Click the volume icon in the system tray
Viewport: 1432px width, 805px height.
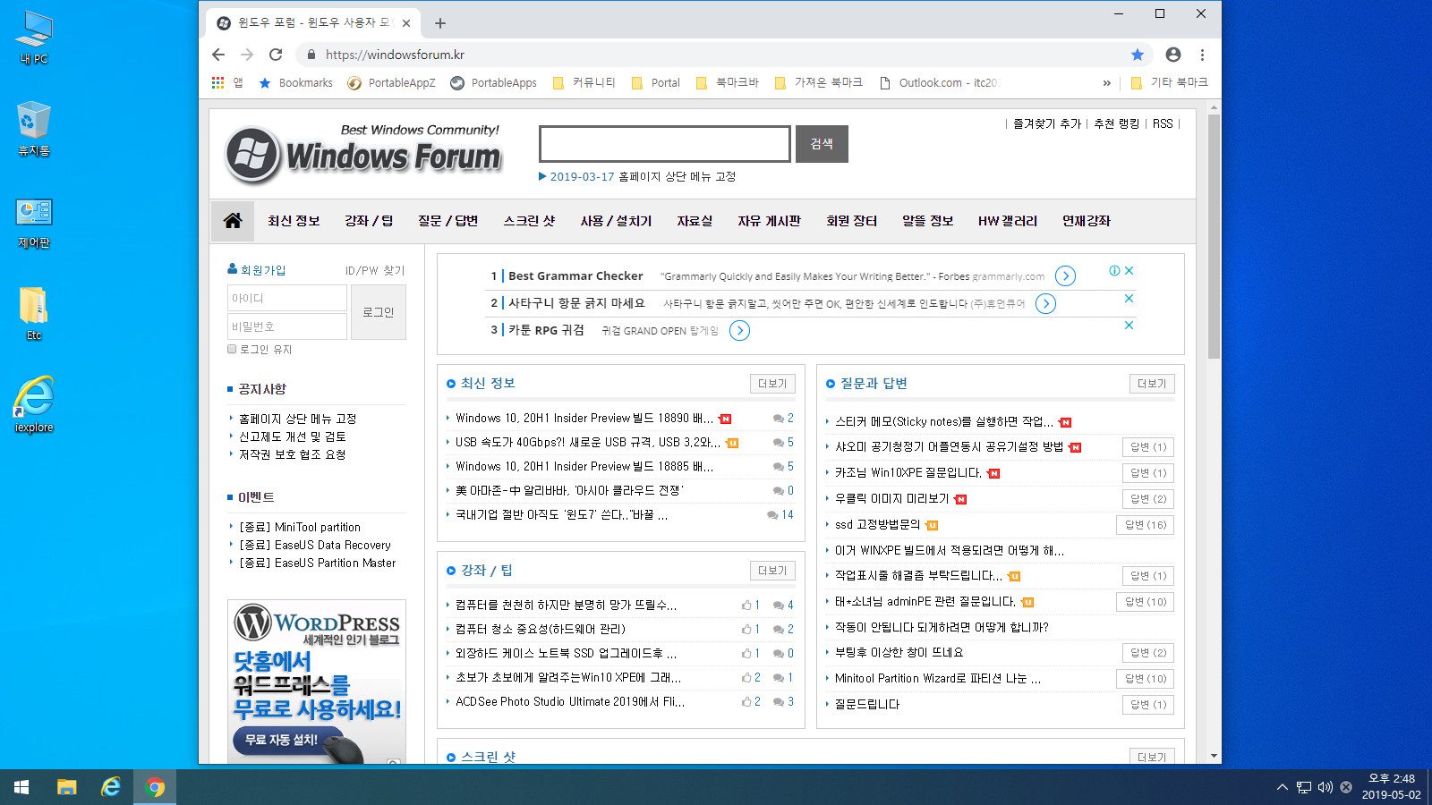coord(1325,787)
